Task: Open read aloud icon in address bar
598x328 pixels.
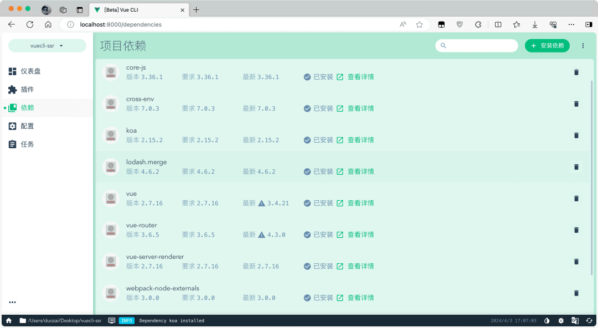Action: pos(403,24)
